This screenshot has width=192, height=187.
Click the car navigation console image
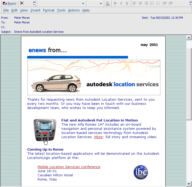point(45,130)
